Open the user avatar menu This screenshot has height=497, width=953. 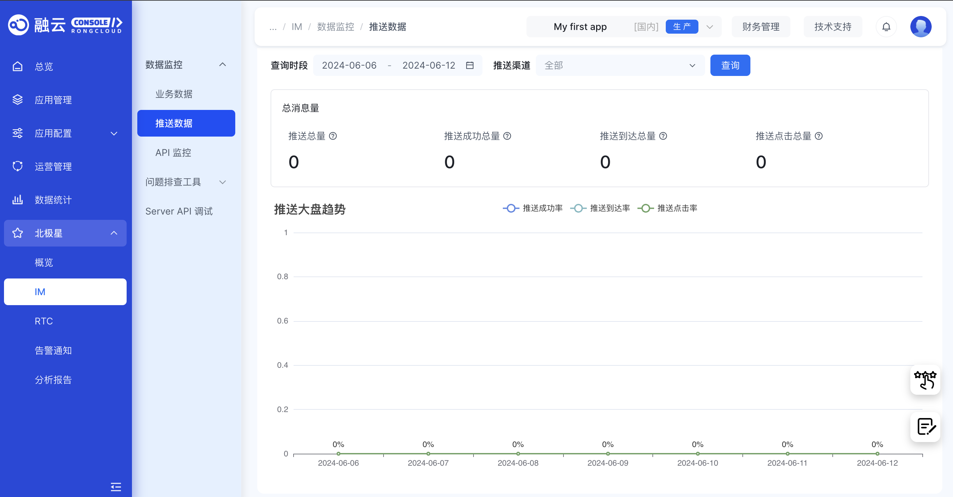pos(920,27)
